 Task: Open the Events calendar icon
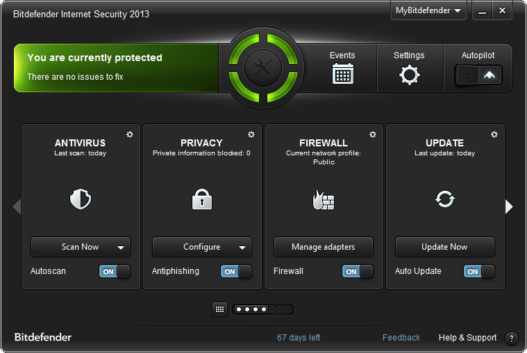tap(342, 74)
